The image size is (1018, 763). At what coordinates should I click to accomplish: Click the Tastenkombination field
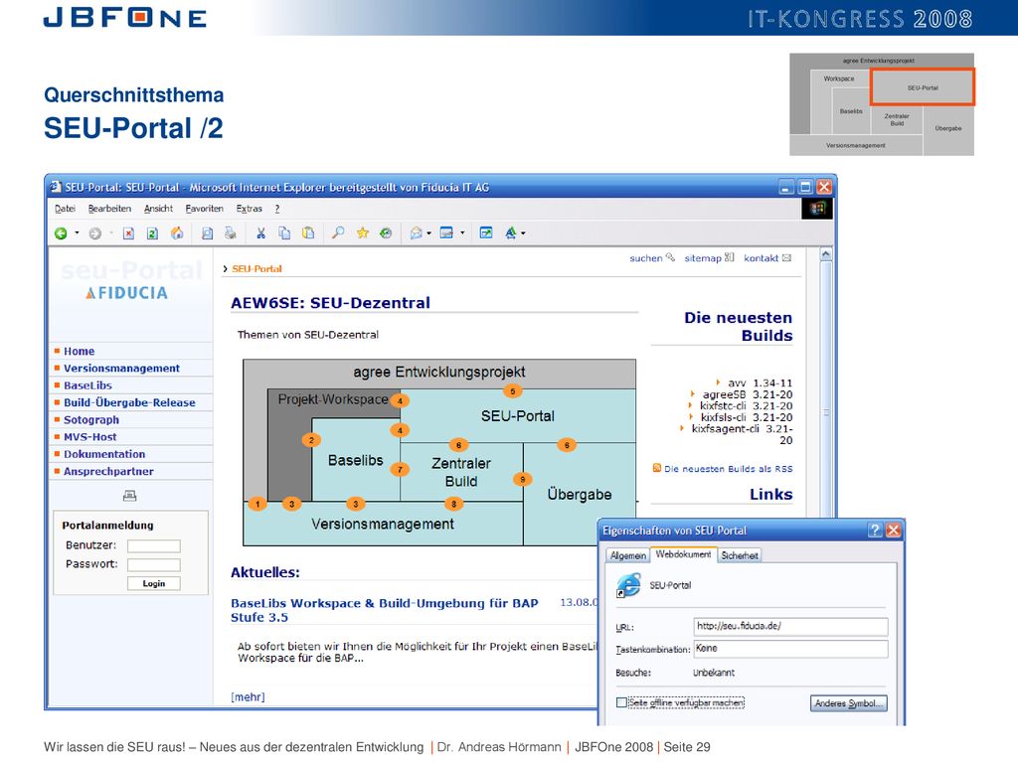tap(790, 649)
